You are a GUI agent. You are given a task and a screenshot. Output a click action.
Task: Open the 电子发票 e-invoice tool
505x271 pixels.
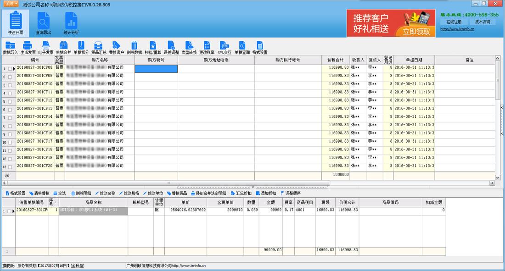click(45, 45)
